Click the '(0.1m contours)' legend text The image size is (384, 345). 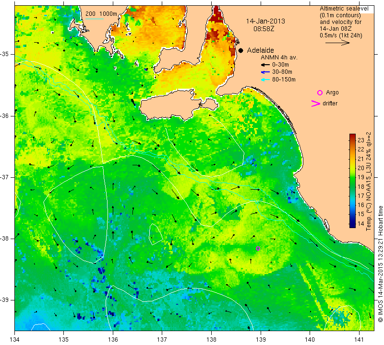point(340,15)
